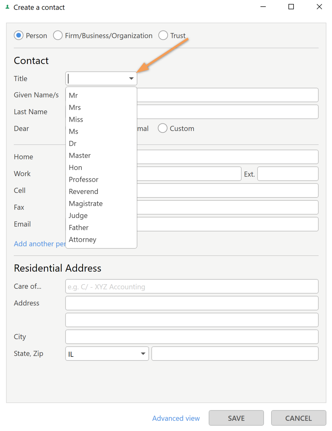
Task: Open the Advanced view link
Action: 176,418
